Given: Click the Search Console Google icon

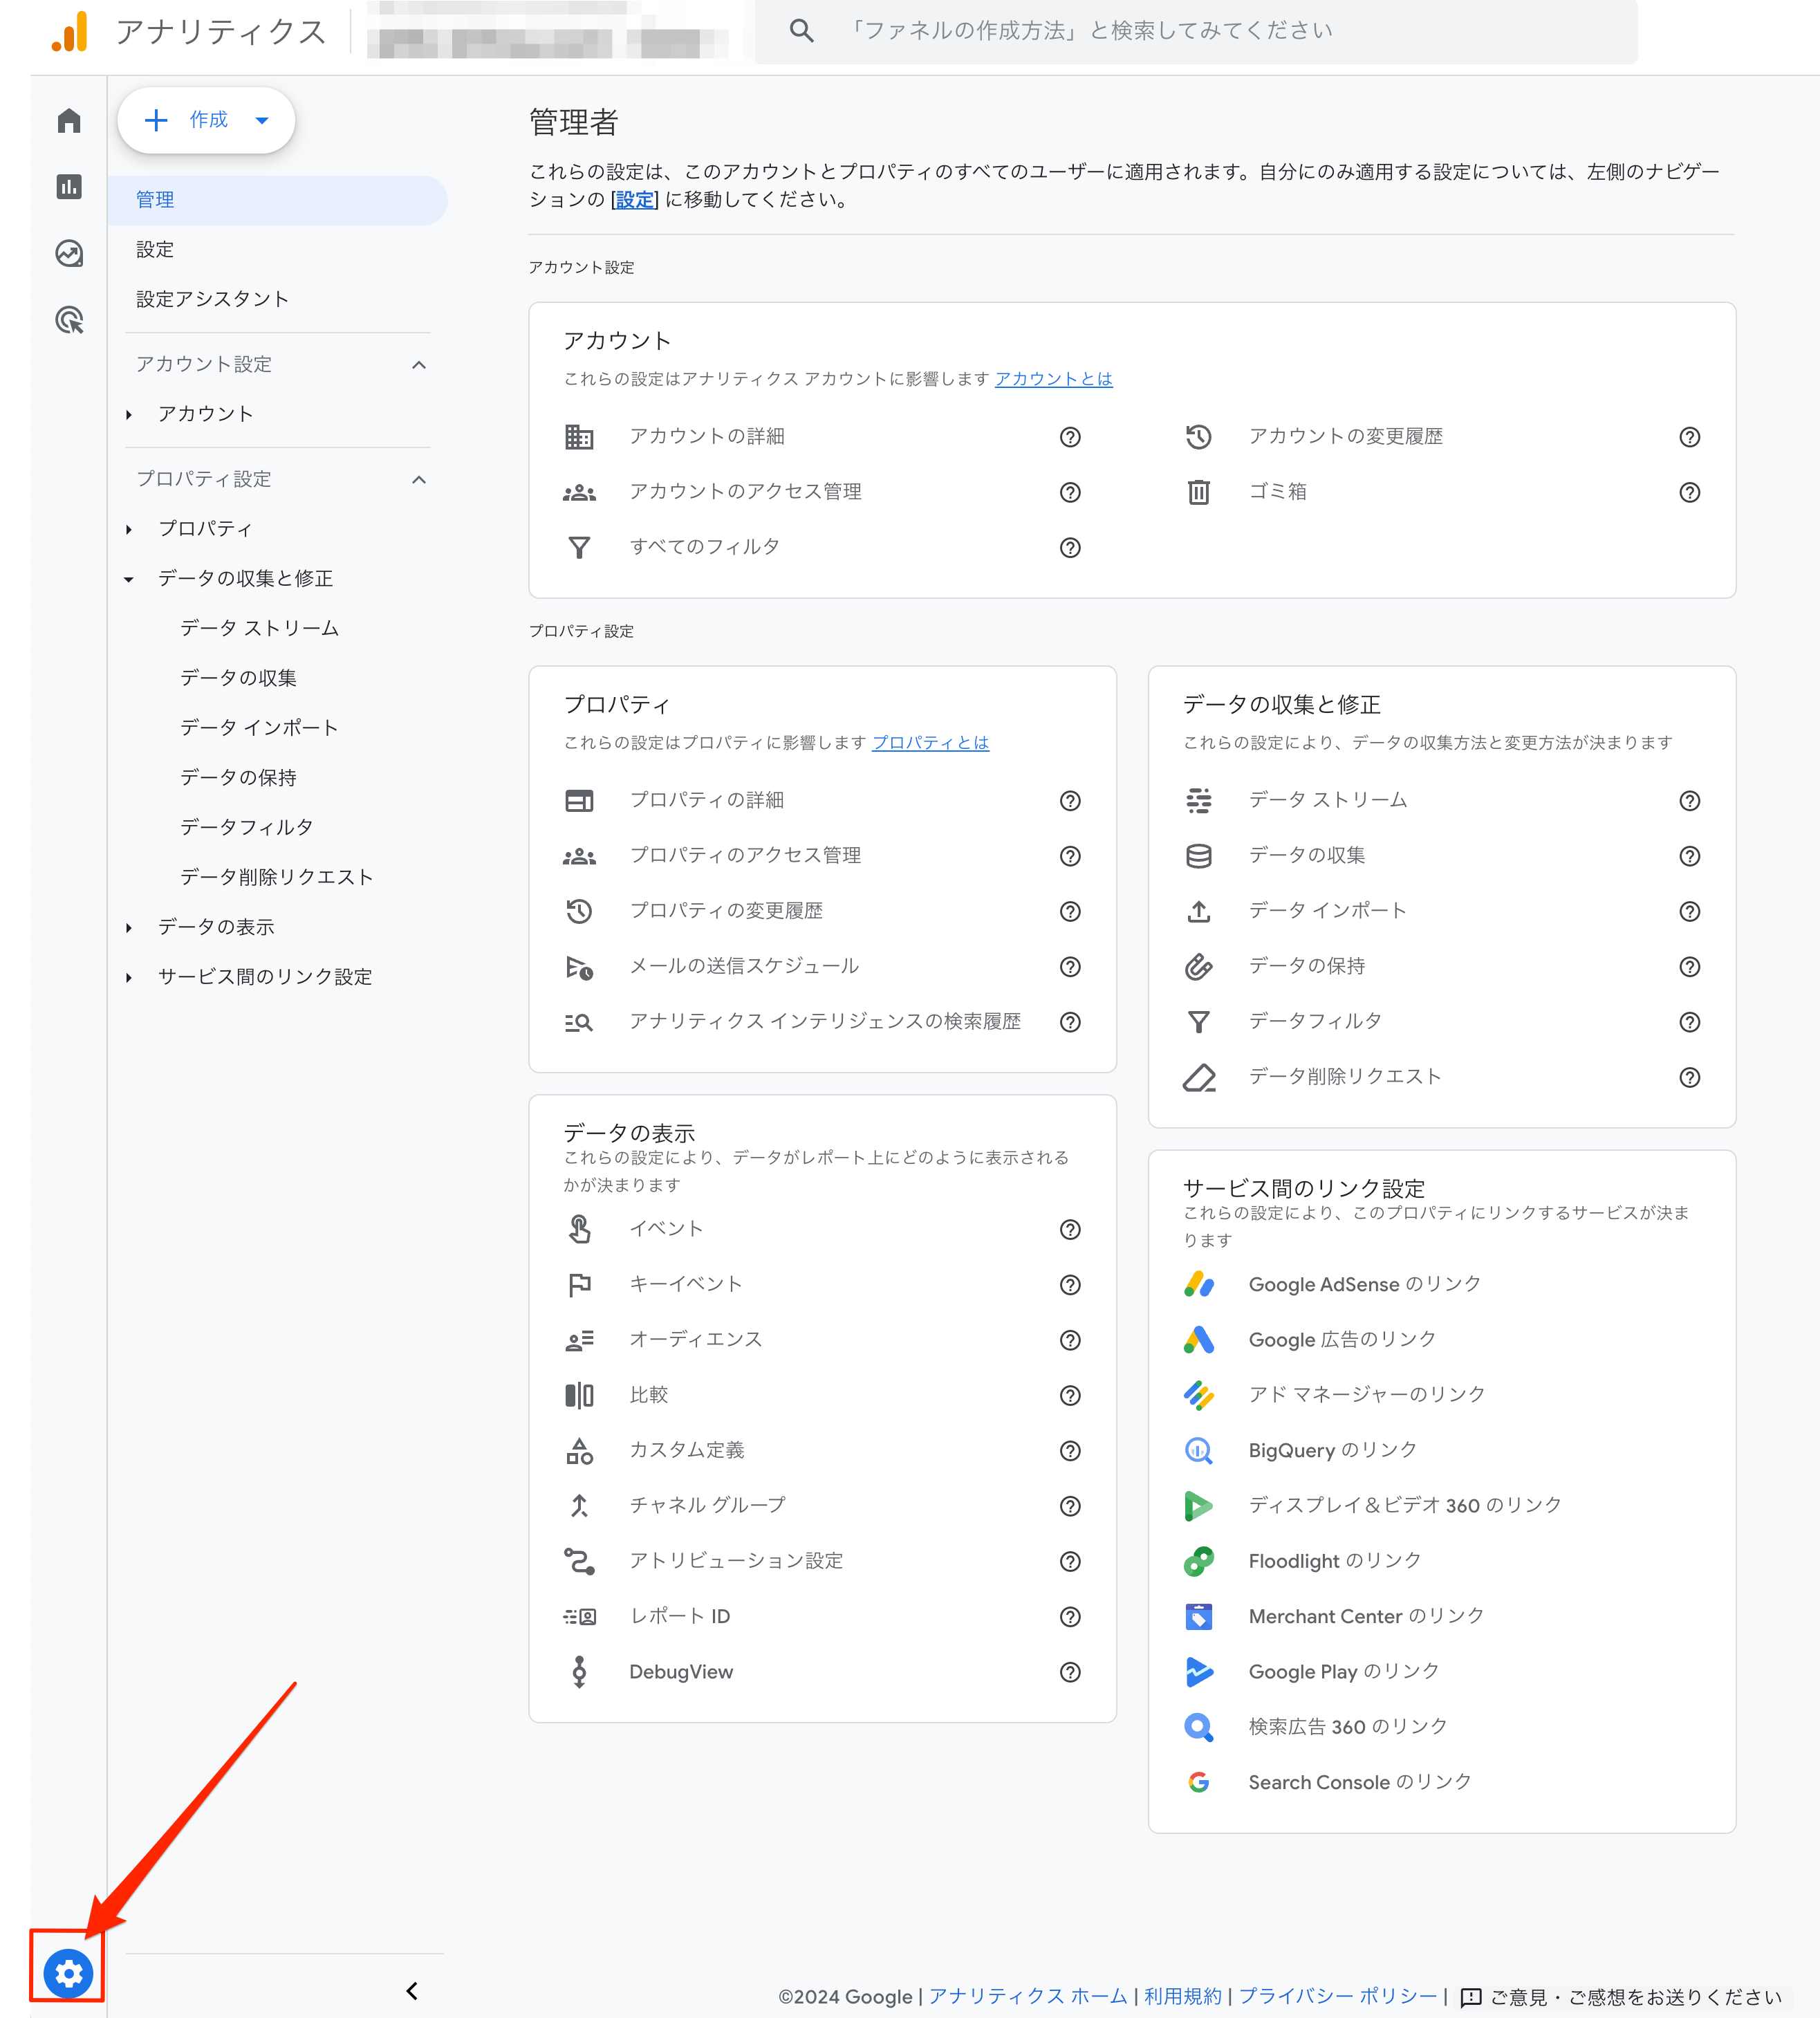Looking at the screenshot, I should (x=1198, y=1782).
